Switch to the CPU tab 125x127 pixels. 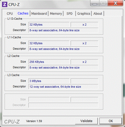click(x=10, y=14)
